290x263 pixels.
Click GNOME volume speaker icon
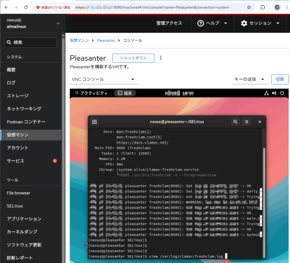(274, 93)
